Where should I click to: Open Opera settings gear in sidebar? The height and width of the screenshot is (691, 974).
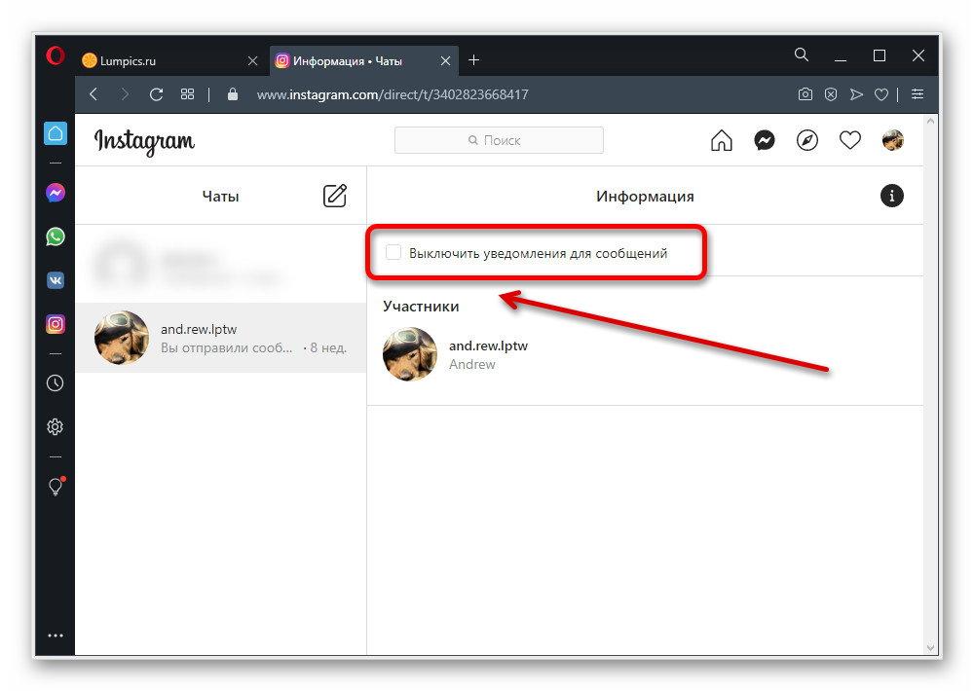click(56, 427)
